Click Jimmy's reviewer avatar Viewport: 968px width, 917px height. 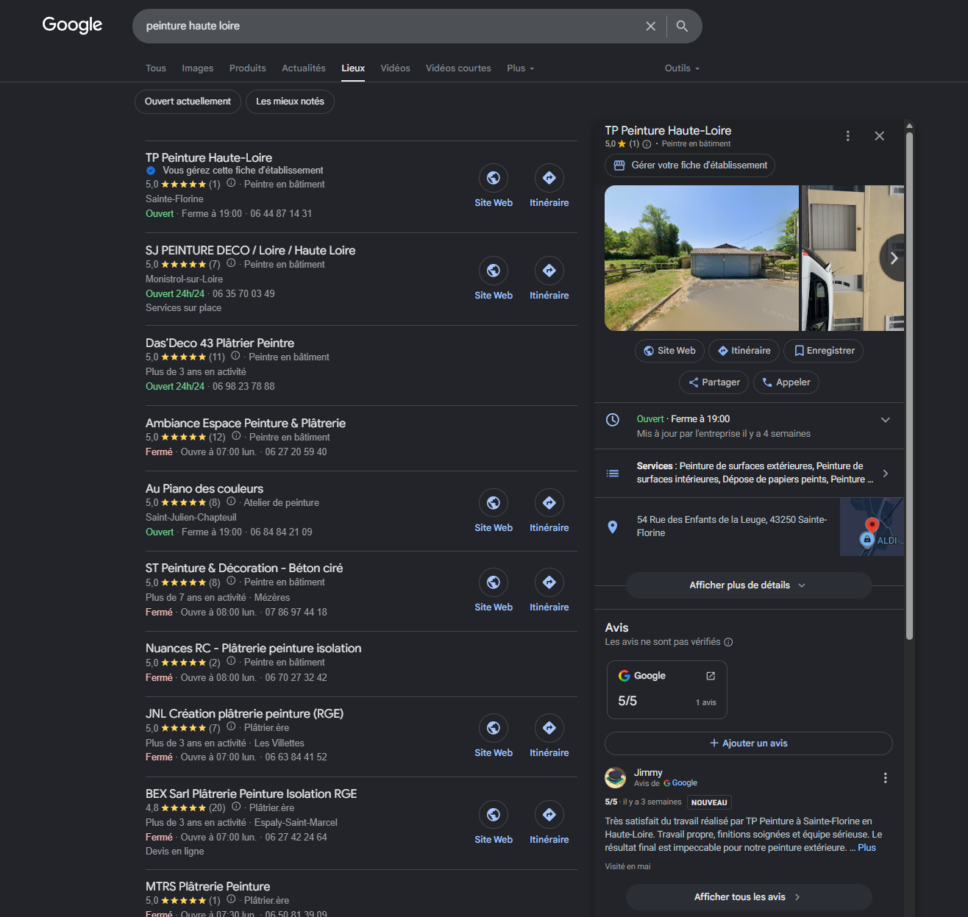(x=616, y=777)
